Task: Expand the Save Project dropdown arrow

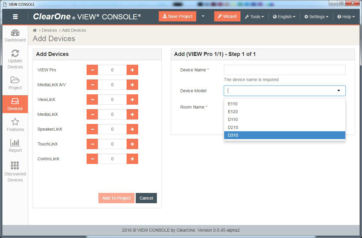Action: (x=203, y=16)
